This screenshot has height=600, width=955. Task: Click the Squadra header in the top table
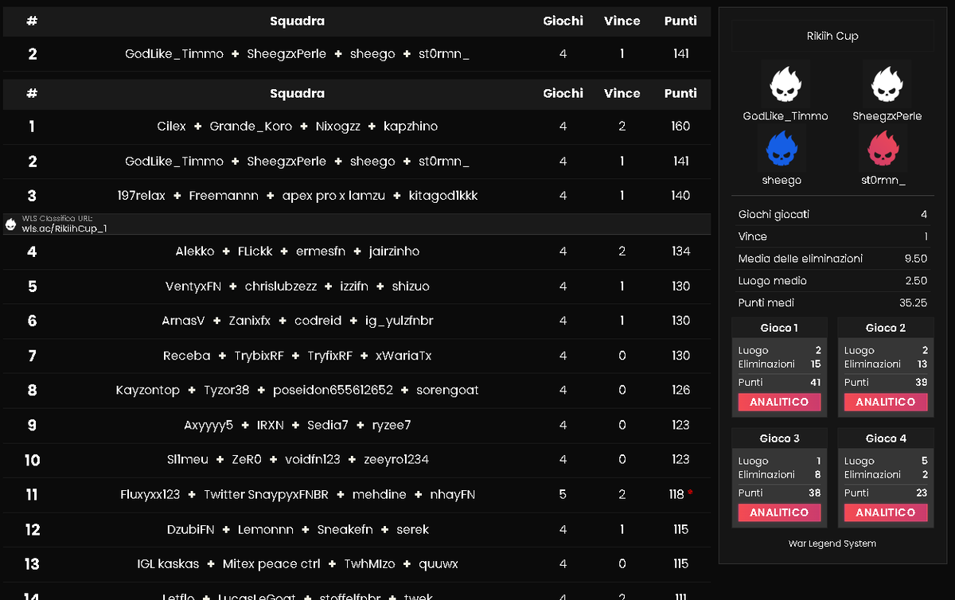tap(297, 21)
